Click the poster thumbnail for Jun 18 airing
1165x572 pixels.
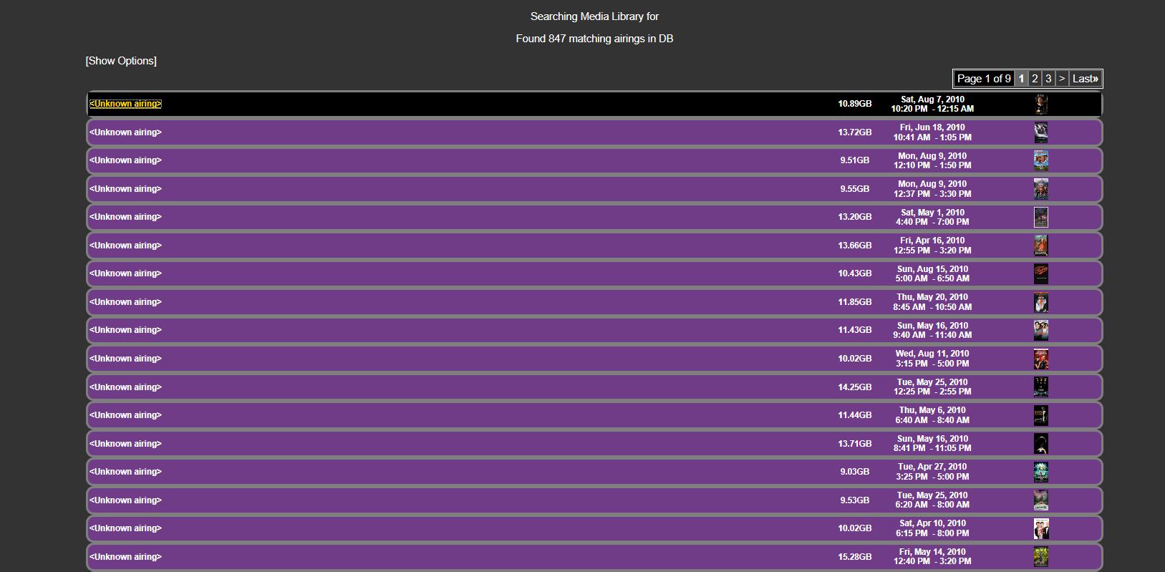click(1041, 132)
